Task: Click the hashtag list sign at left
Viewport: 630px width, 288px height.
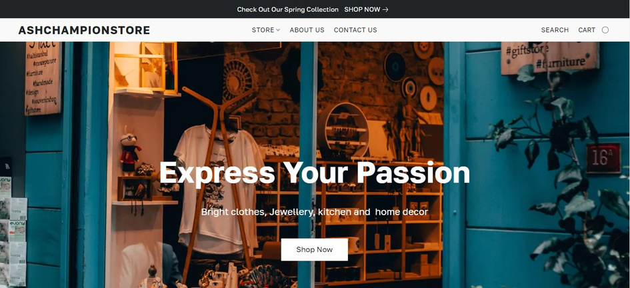Action: (x=43, y=78)
